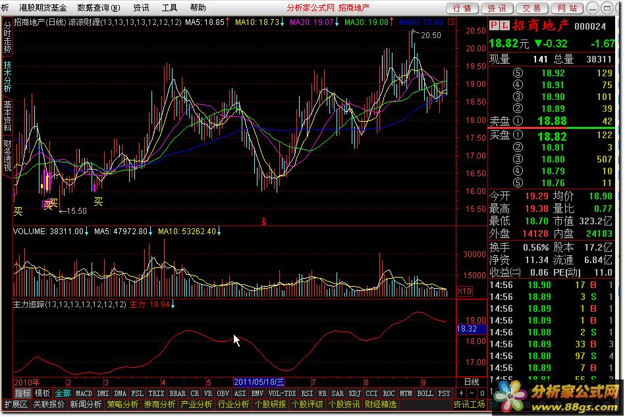Screen dimensions: 625x417
Task: Switch to 分时走势 side tab
Action: tap(7, 37)
